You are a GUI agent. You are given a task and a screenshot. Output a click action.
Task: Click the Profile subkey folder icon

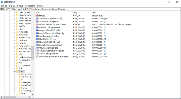pyautogui.click(x=19, y=88)
